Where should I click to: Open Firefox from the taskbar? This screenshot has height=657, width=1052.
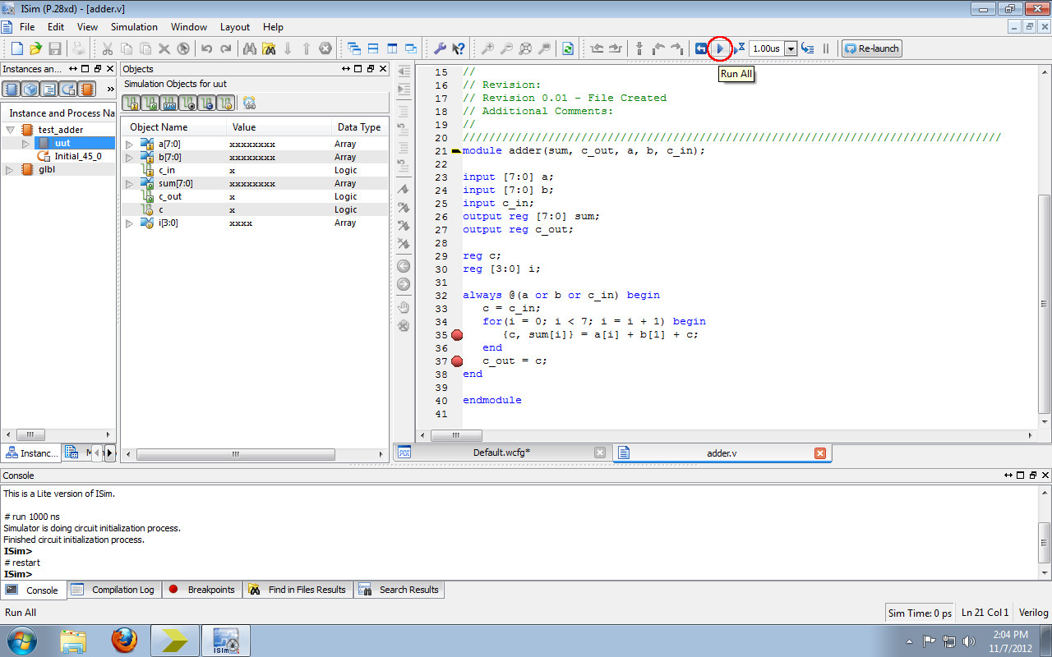coord(124,640)
